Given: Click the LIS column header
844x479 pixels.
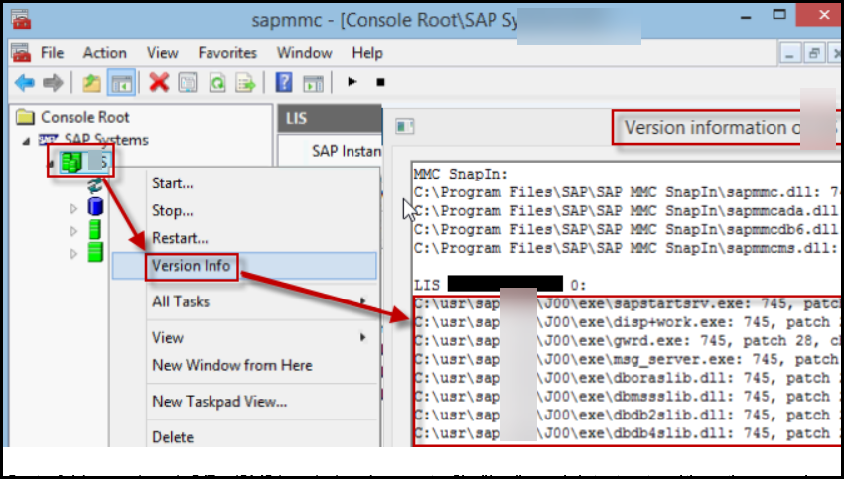Looking at the screenshot, I should (x=330, y=118).
